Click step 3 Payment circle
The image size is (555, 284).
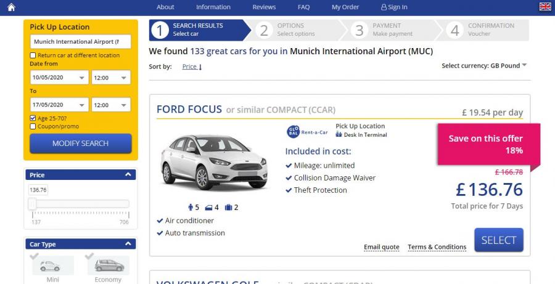tap(360, 30)
